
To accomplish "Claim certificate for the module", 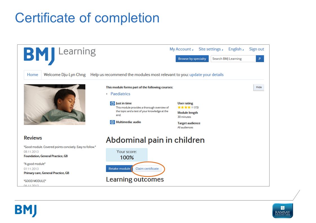I will click(x=147, y=169).
